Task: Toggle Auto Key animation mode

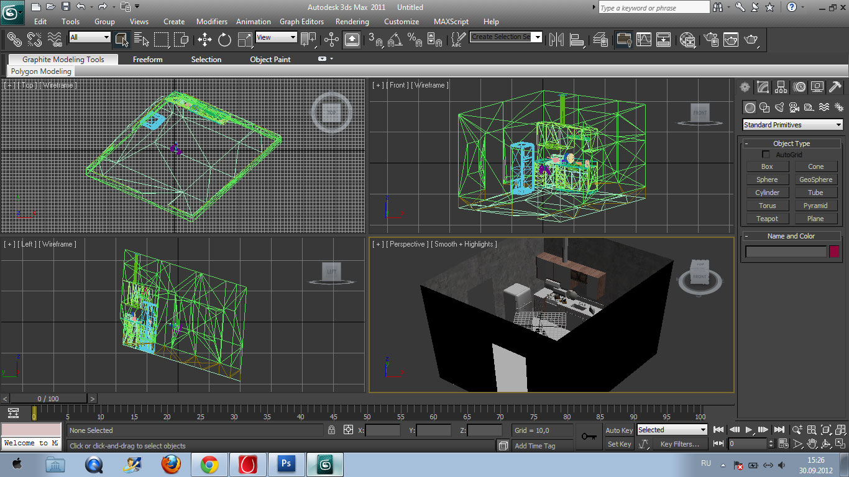Action: (618, 430)
